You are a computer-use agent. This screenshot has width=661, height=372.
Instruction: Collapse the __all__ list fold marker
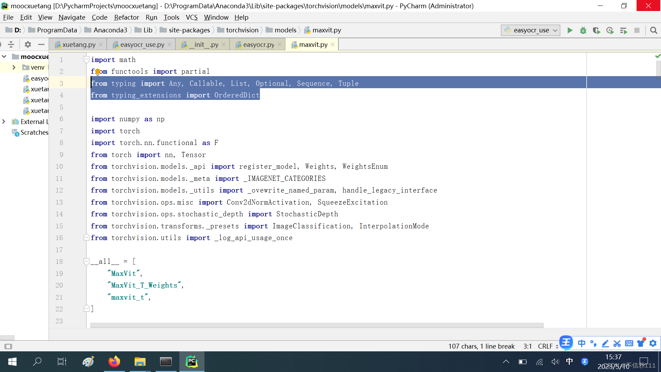pyautogui.click(x=86, y=261)
